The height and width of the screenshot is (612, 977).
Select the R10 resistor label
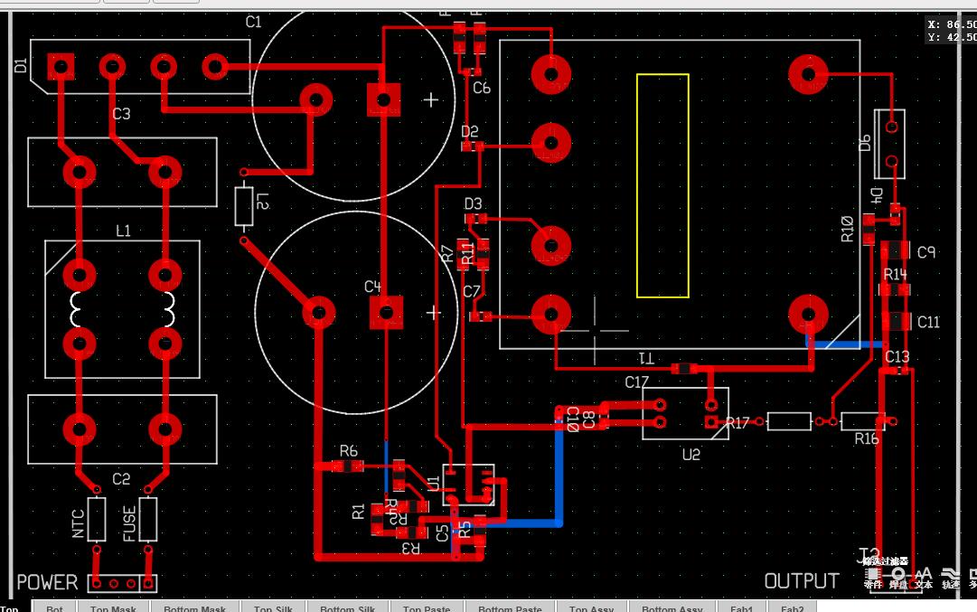pos(848,229)
